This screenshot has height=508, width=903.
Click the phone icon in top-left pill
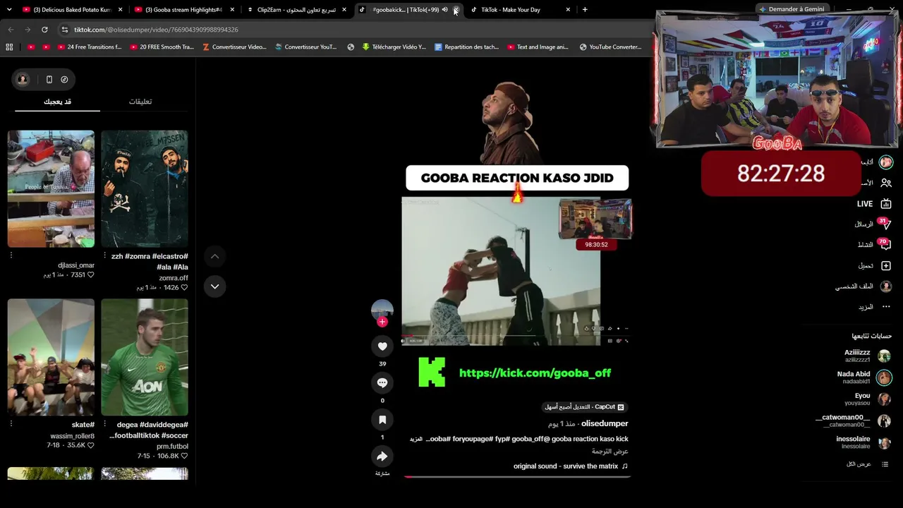[x=49, y=80]
